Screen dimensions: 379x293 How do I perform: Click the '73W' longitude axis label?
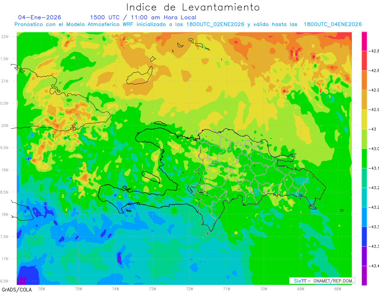point(153,289)
